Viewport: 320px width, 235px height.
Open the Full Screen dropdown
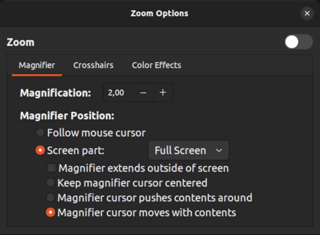(x=188, y=150)
